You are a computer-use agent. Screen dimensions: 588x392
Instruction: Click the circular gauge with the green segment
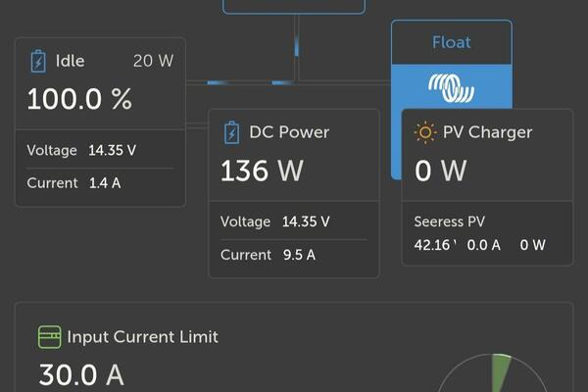tap(492, 377)
